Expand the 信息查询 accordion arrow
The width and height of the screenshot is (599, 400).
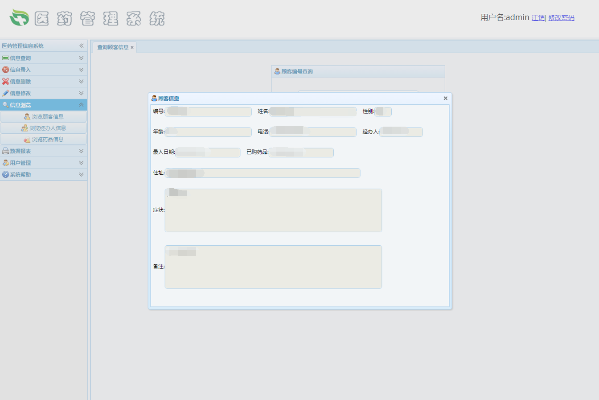pos(81,58)
